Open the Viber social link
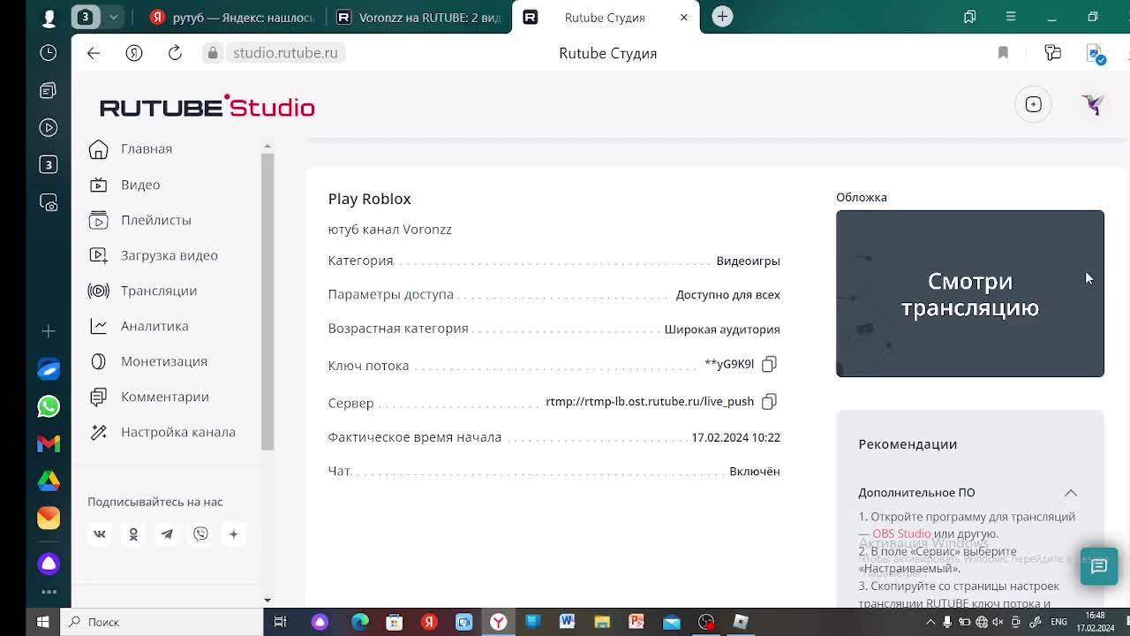 click(x=200, y=534)
